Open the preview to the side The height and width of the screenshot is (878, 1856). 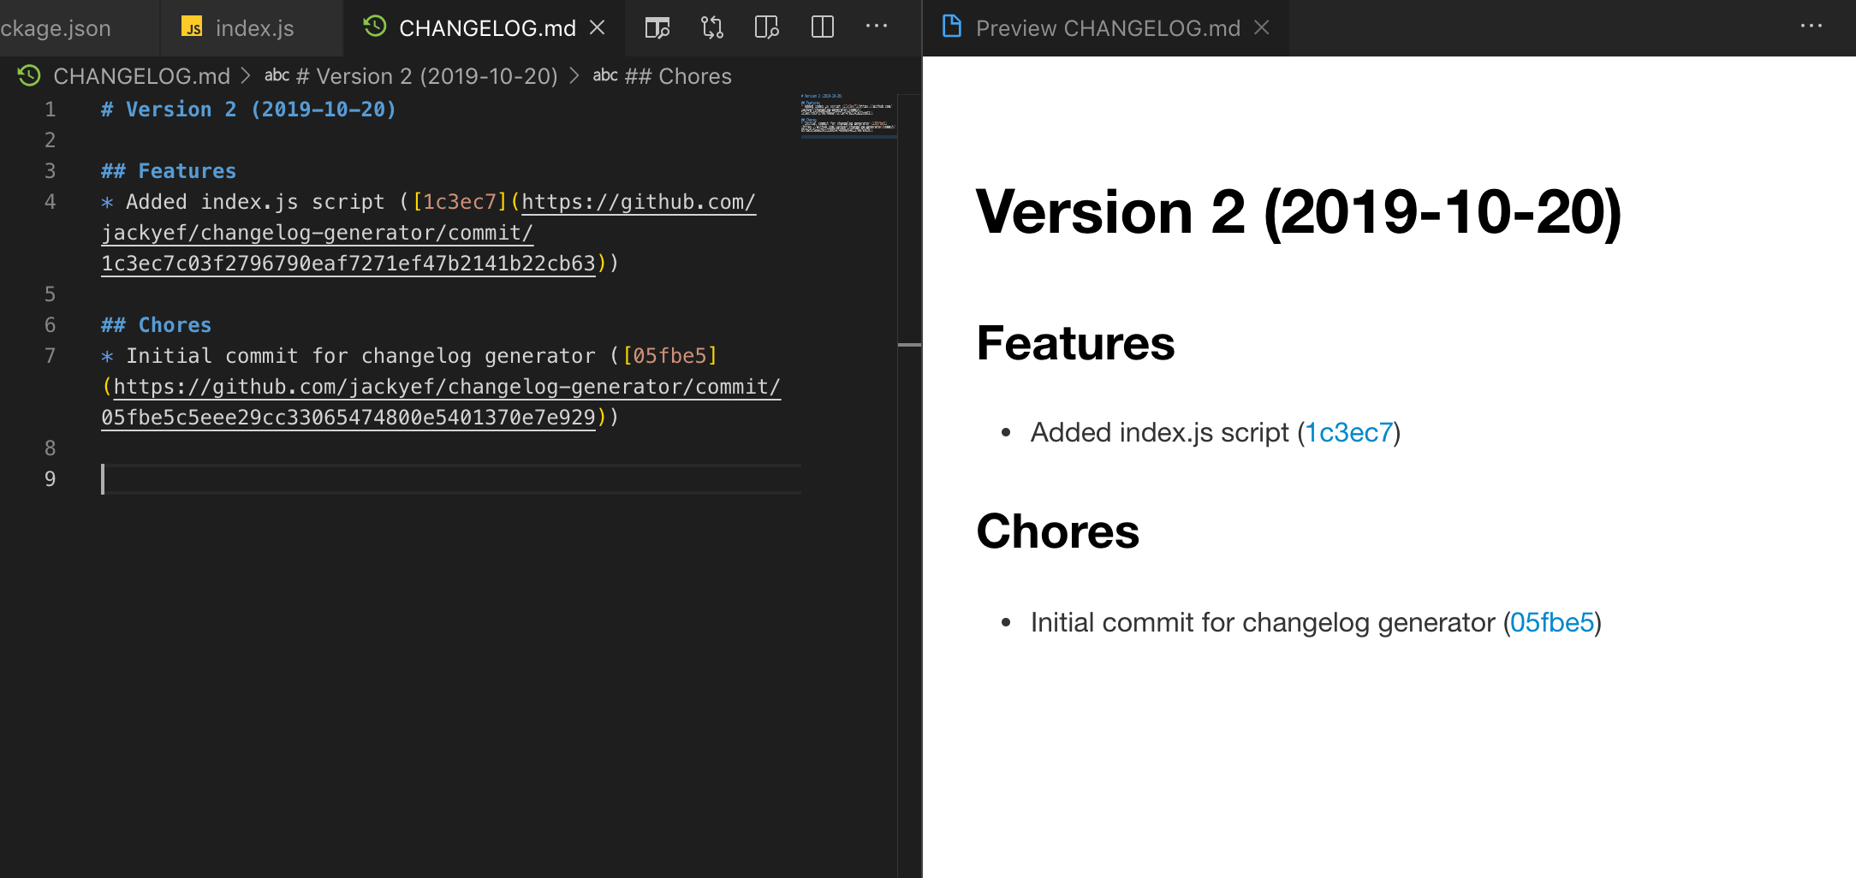click(764, 27)
